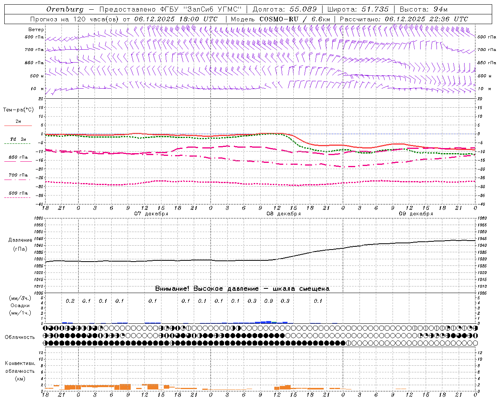Click the '0.9' precipitation amount
498x398 pixels.
(x=268, y=301)
